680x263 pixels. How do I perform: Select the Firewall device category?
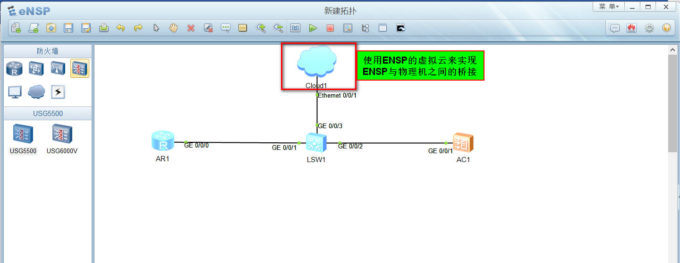pos(79,68)
